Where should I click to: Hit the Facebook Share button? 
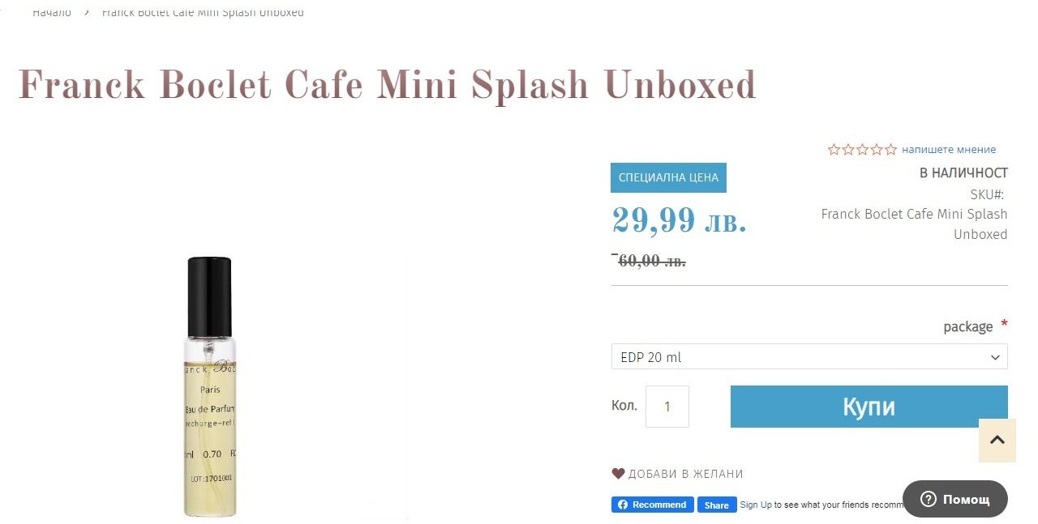[716, 505]
